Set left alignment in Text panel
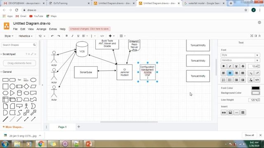 tap(224, 73)
